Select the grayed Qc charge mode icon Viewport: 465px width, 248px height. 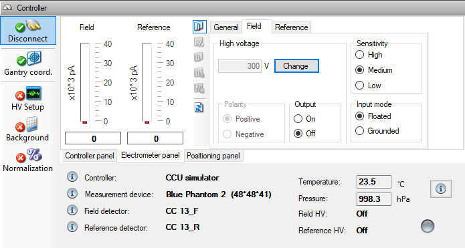coord(199,73)
